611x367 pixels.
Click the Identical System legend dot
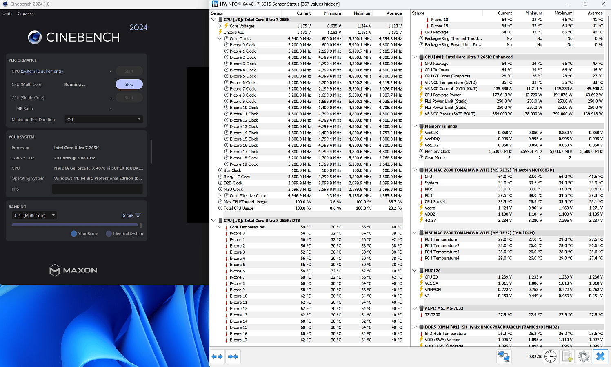pos(109,234)
